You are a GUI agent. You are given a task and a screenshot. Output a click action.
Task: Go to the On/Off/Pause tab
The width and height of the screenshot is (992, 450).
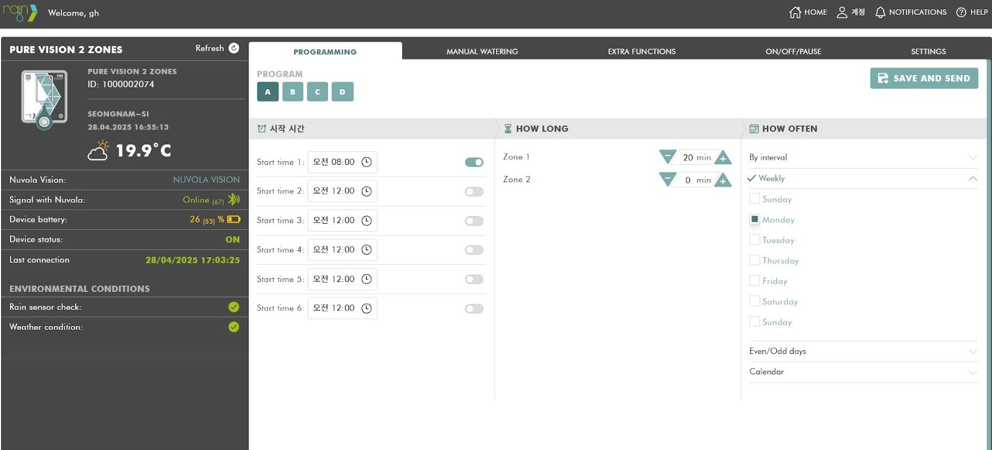tap(793, 51)
